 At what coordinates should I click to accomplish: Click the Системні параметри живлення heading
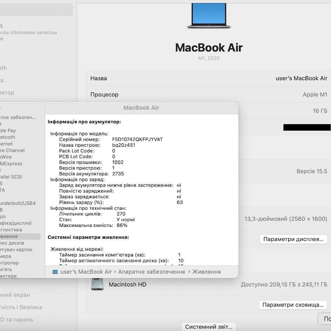click(88, 237)
